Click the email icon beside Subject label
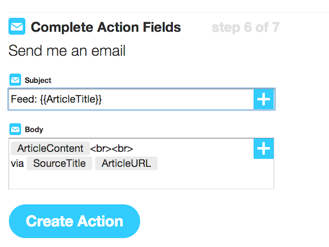 coord(15,80)
